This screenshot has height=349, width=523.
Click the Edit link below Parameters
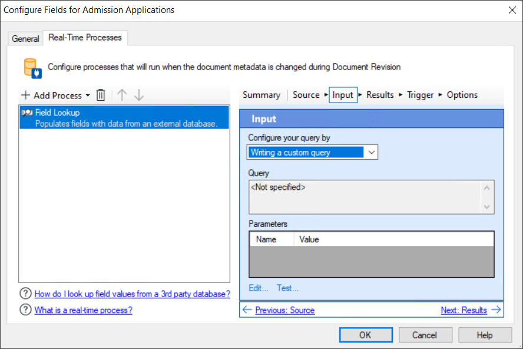coord(258,288)
